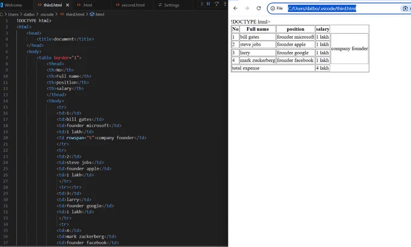Click the <tbody> code line
The image size is (411, 247).
pos(55,101)
